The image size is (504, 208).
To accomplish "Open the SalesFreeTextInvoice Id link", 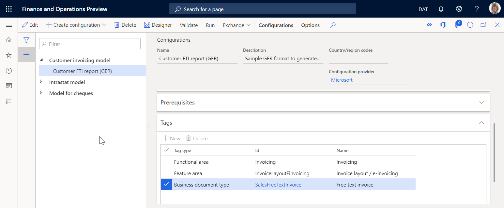I will 278,185.
